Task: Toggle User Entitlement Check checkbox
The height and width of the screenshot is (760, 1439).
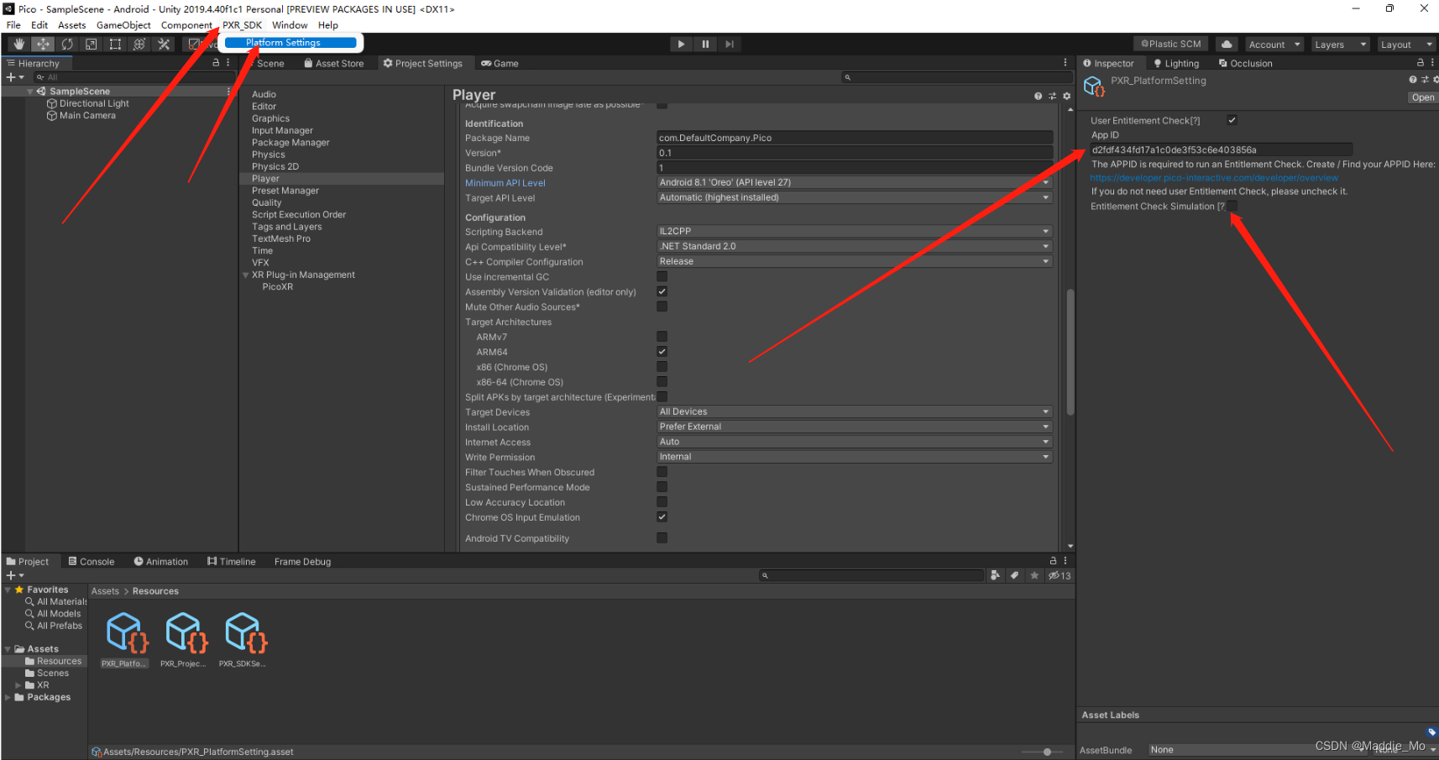Action: [x=1232, y=120]
